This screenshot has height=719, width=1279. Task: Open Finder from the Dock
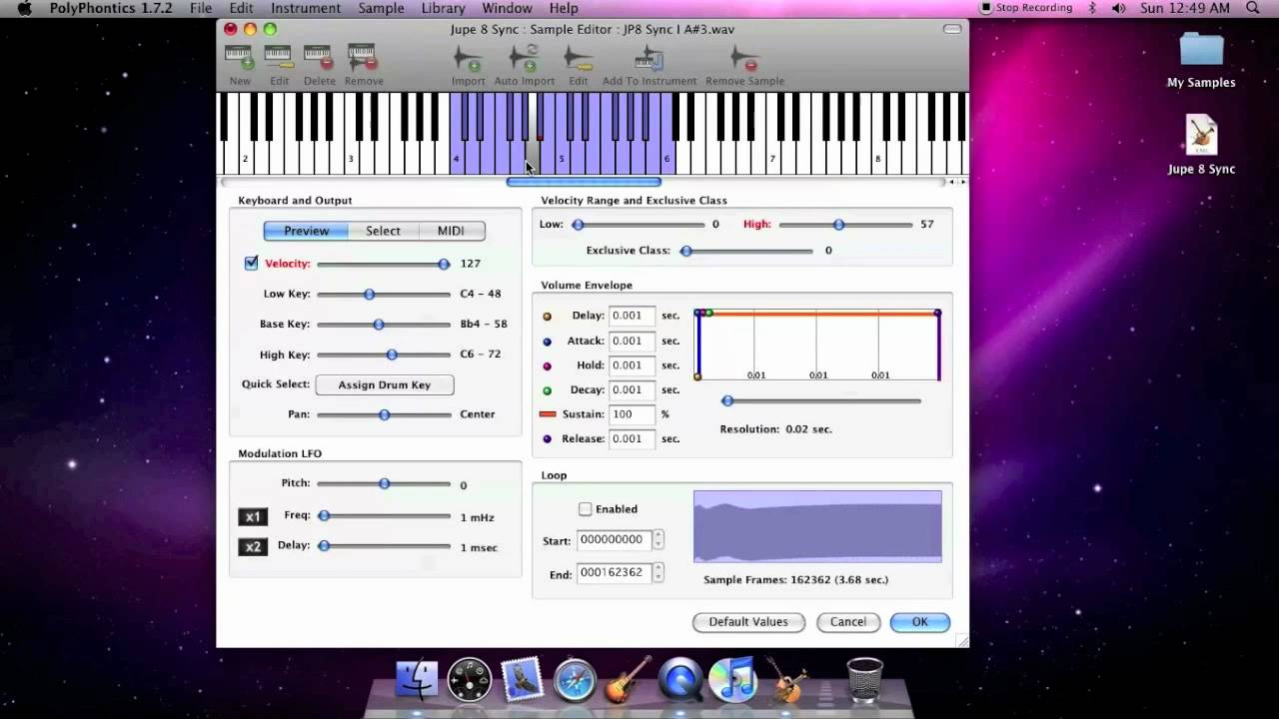pyautogui.click(x=417, y=679)
